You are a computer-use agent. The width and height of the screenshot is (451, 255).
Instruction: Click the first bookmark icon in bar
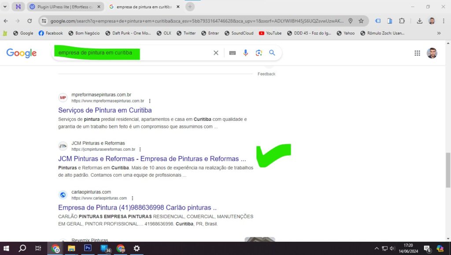pyautogui.click(x=5, y=33)
